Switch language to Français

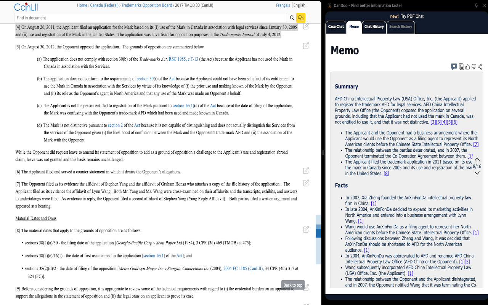(283, 5)
